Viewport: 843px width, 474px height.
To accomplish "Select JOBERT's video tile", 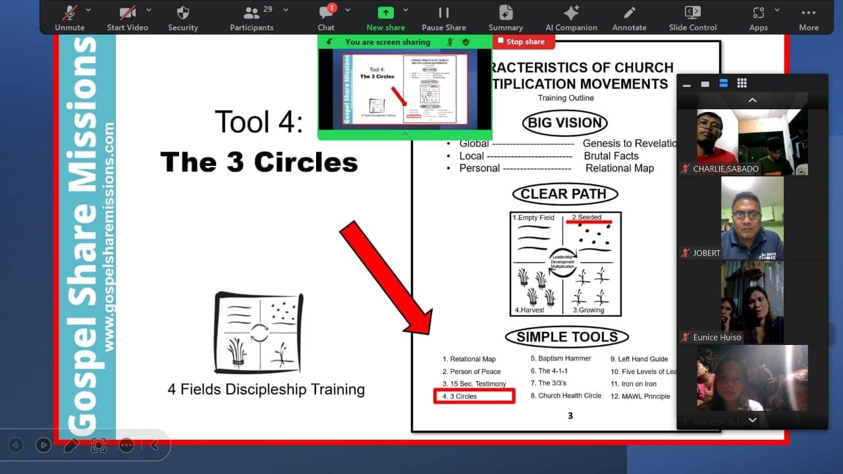I will point(752,218).
